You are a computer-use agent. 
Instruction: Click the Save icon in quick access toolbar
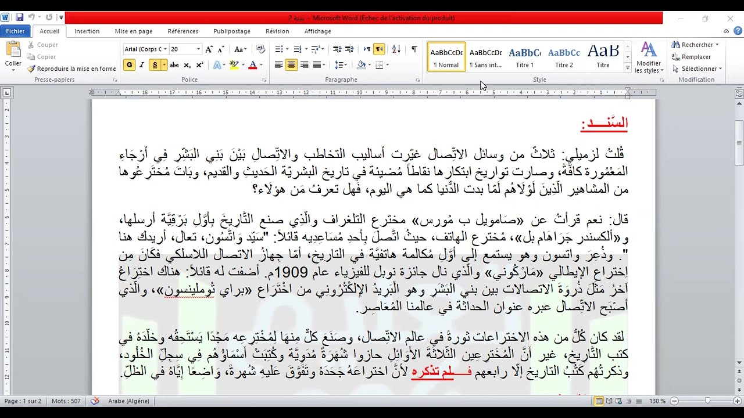19,17
